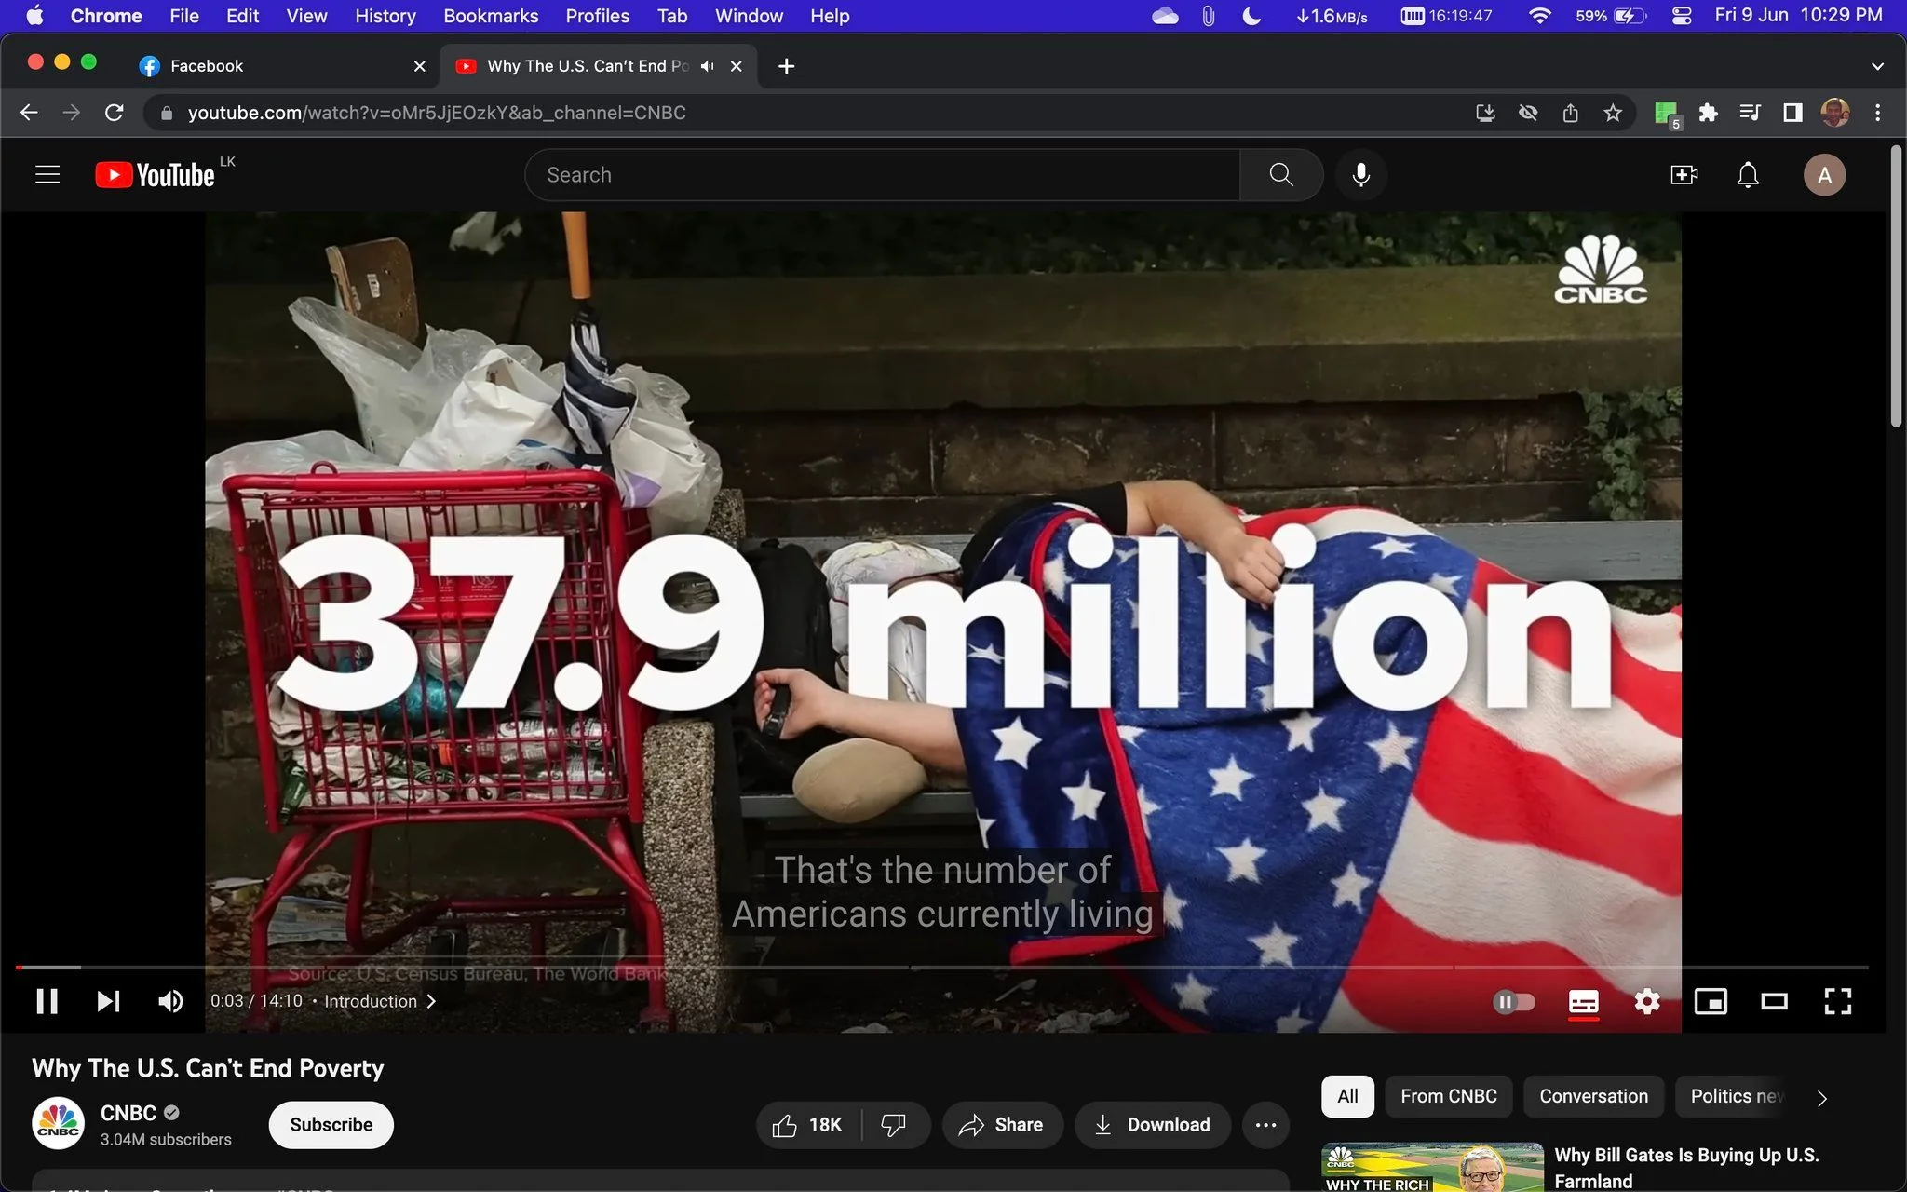Image resolution: width=1907 pixels, height=1192 pixels.
Task: Open the View menu
Action: 306,16
